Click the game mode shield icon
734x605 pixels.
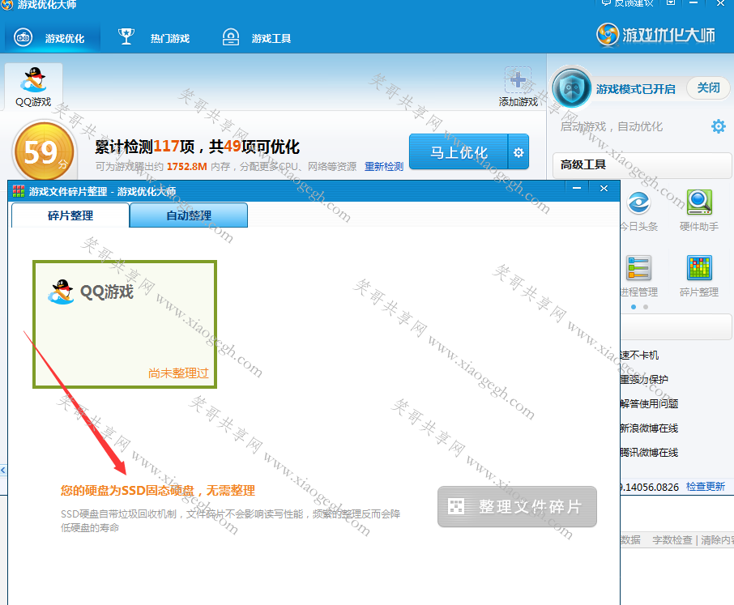(571, 88)
